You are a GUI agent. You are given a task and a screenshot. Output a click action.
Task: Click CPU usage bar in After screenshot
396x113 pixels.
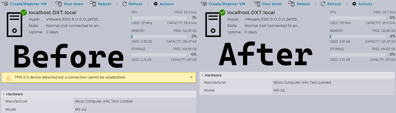tap(358, 18)
